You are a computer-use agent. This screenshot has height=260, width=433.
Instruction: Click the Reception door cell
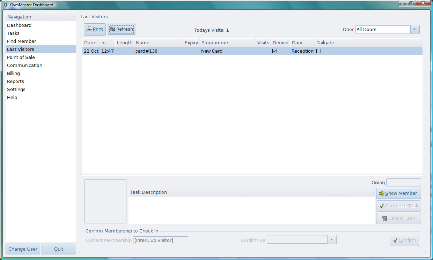302,51
